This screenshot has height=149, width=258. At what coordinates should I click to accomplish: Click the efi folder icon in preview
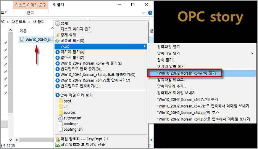[61, 107]
